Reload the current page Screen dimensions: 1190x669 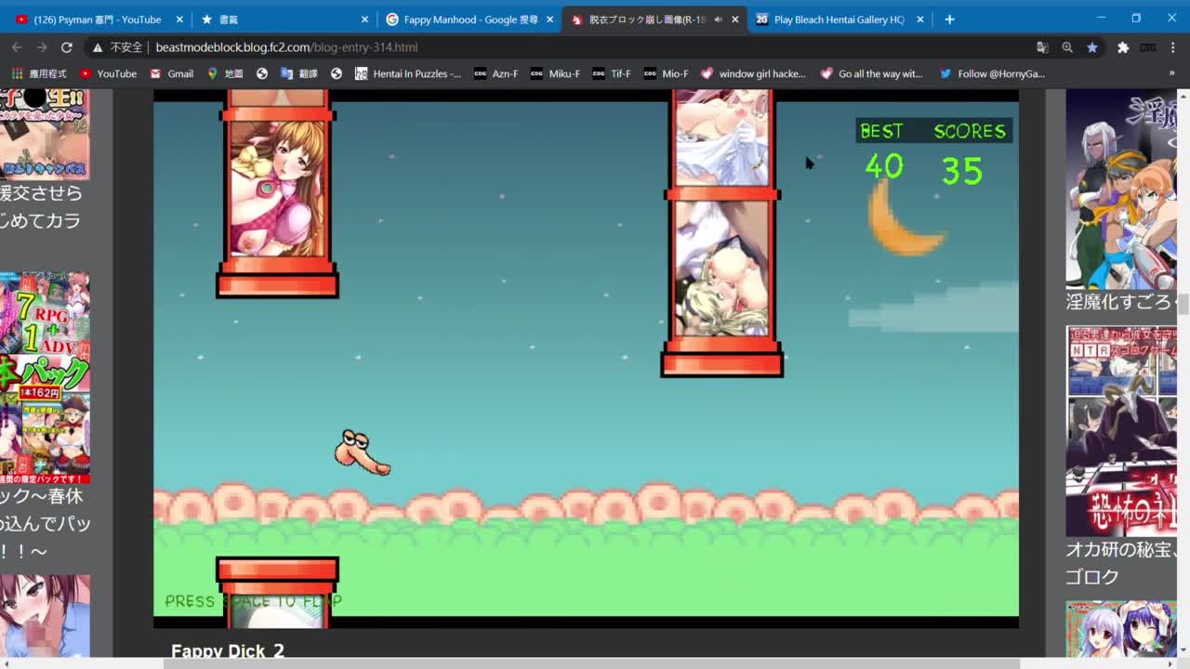66,47
